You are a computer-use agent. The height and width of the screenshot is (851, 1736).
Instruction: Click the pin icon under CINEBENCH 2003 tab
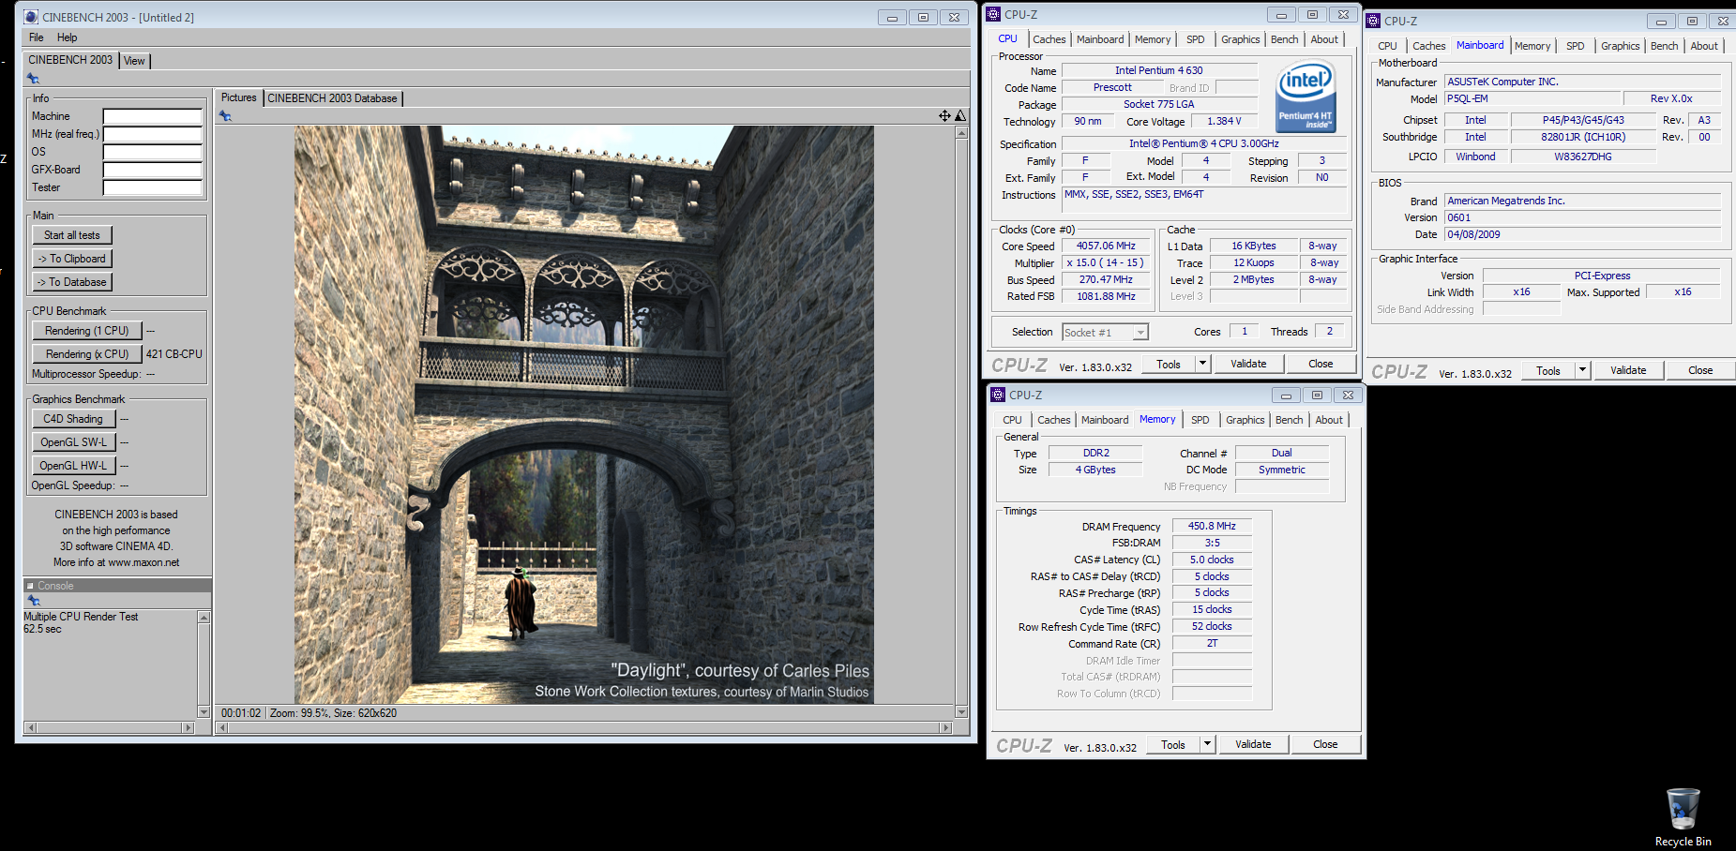(x=33, y=79)
